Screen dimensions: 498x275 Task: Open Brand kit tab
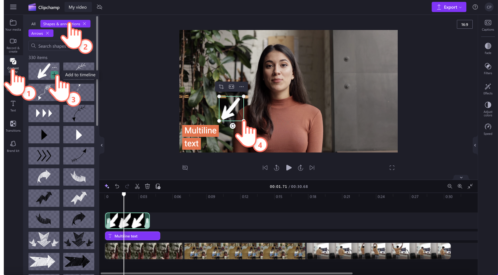point(13,146)
